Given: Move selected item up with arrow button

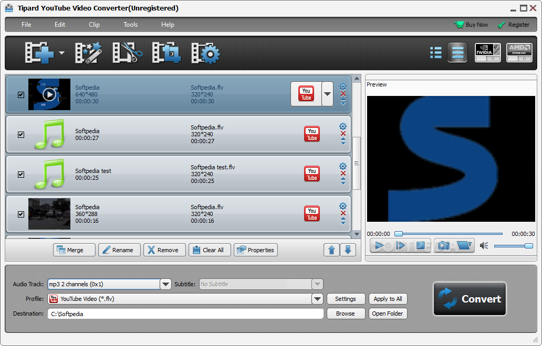Looking at the screenshot, I should coord(331,250).
